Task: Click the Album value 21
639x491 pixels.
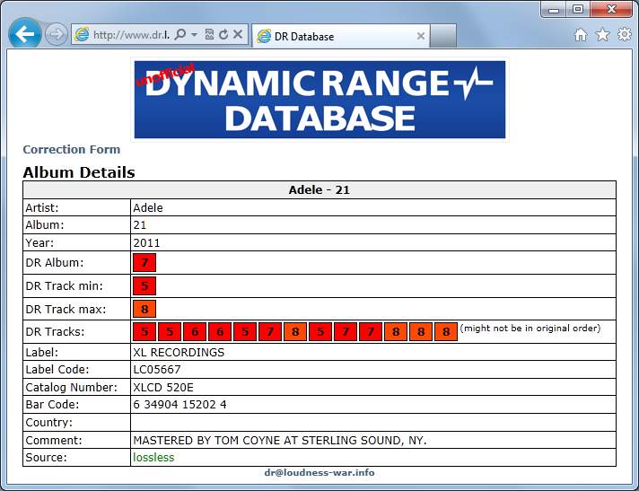Action: (x=140, y=225)
